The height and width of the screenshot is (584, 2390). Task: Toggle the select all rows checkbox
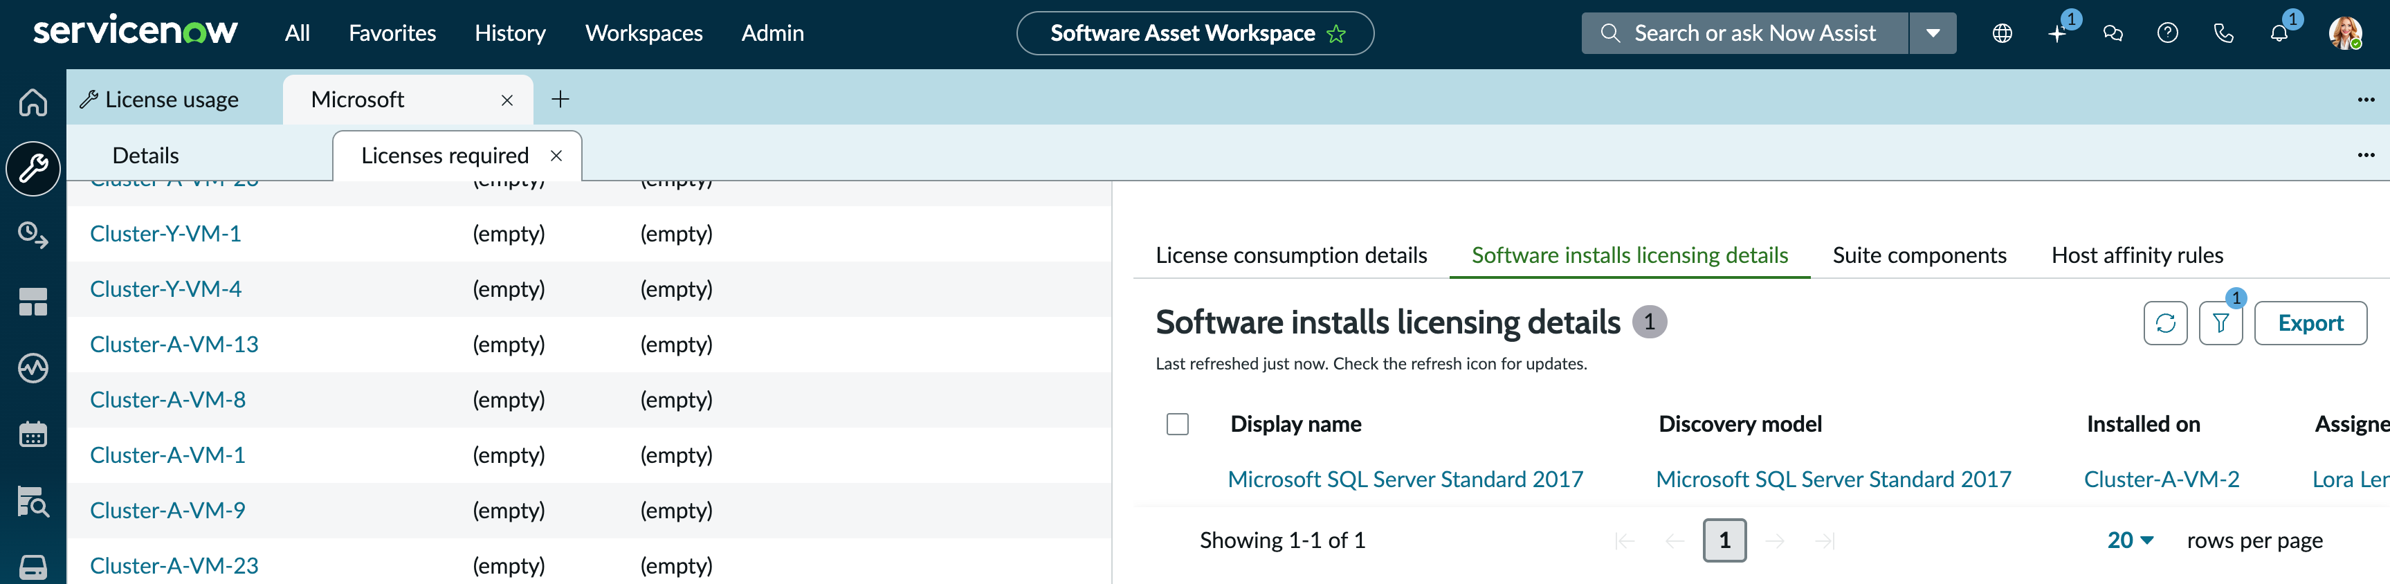coord(1178,424)
